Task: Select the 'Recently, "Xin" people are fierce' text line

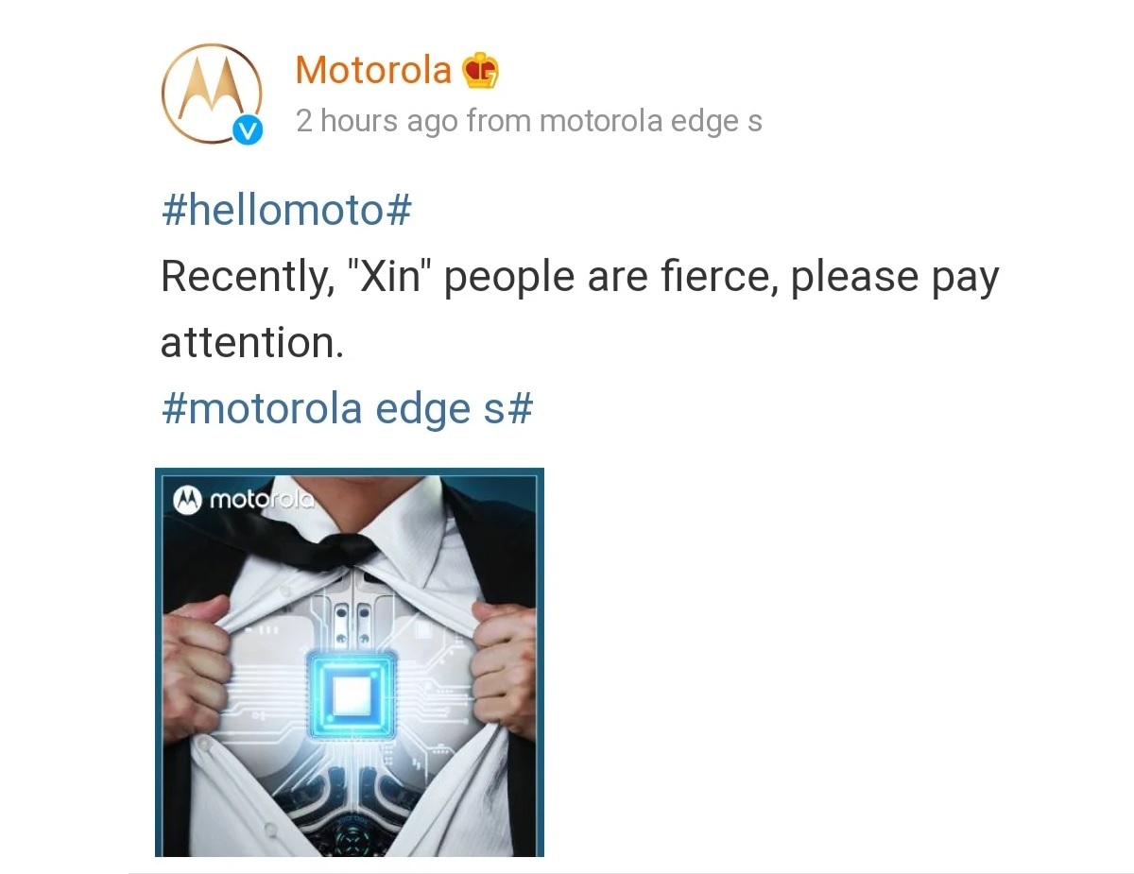Action: [x=580, y=278]
